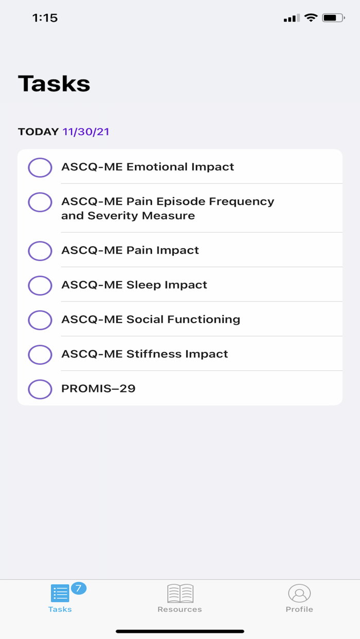Open the ASCQ-ME Sleep Impact survey
This screenshot has height=639, width=360.
tap(134, 285)
